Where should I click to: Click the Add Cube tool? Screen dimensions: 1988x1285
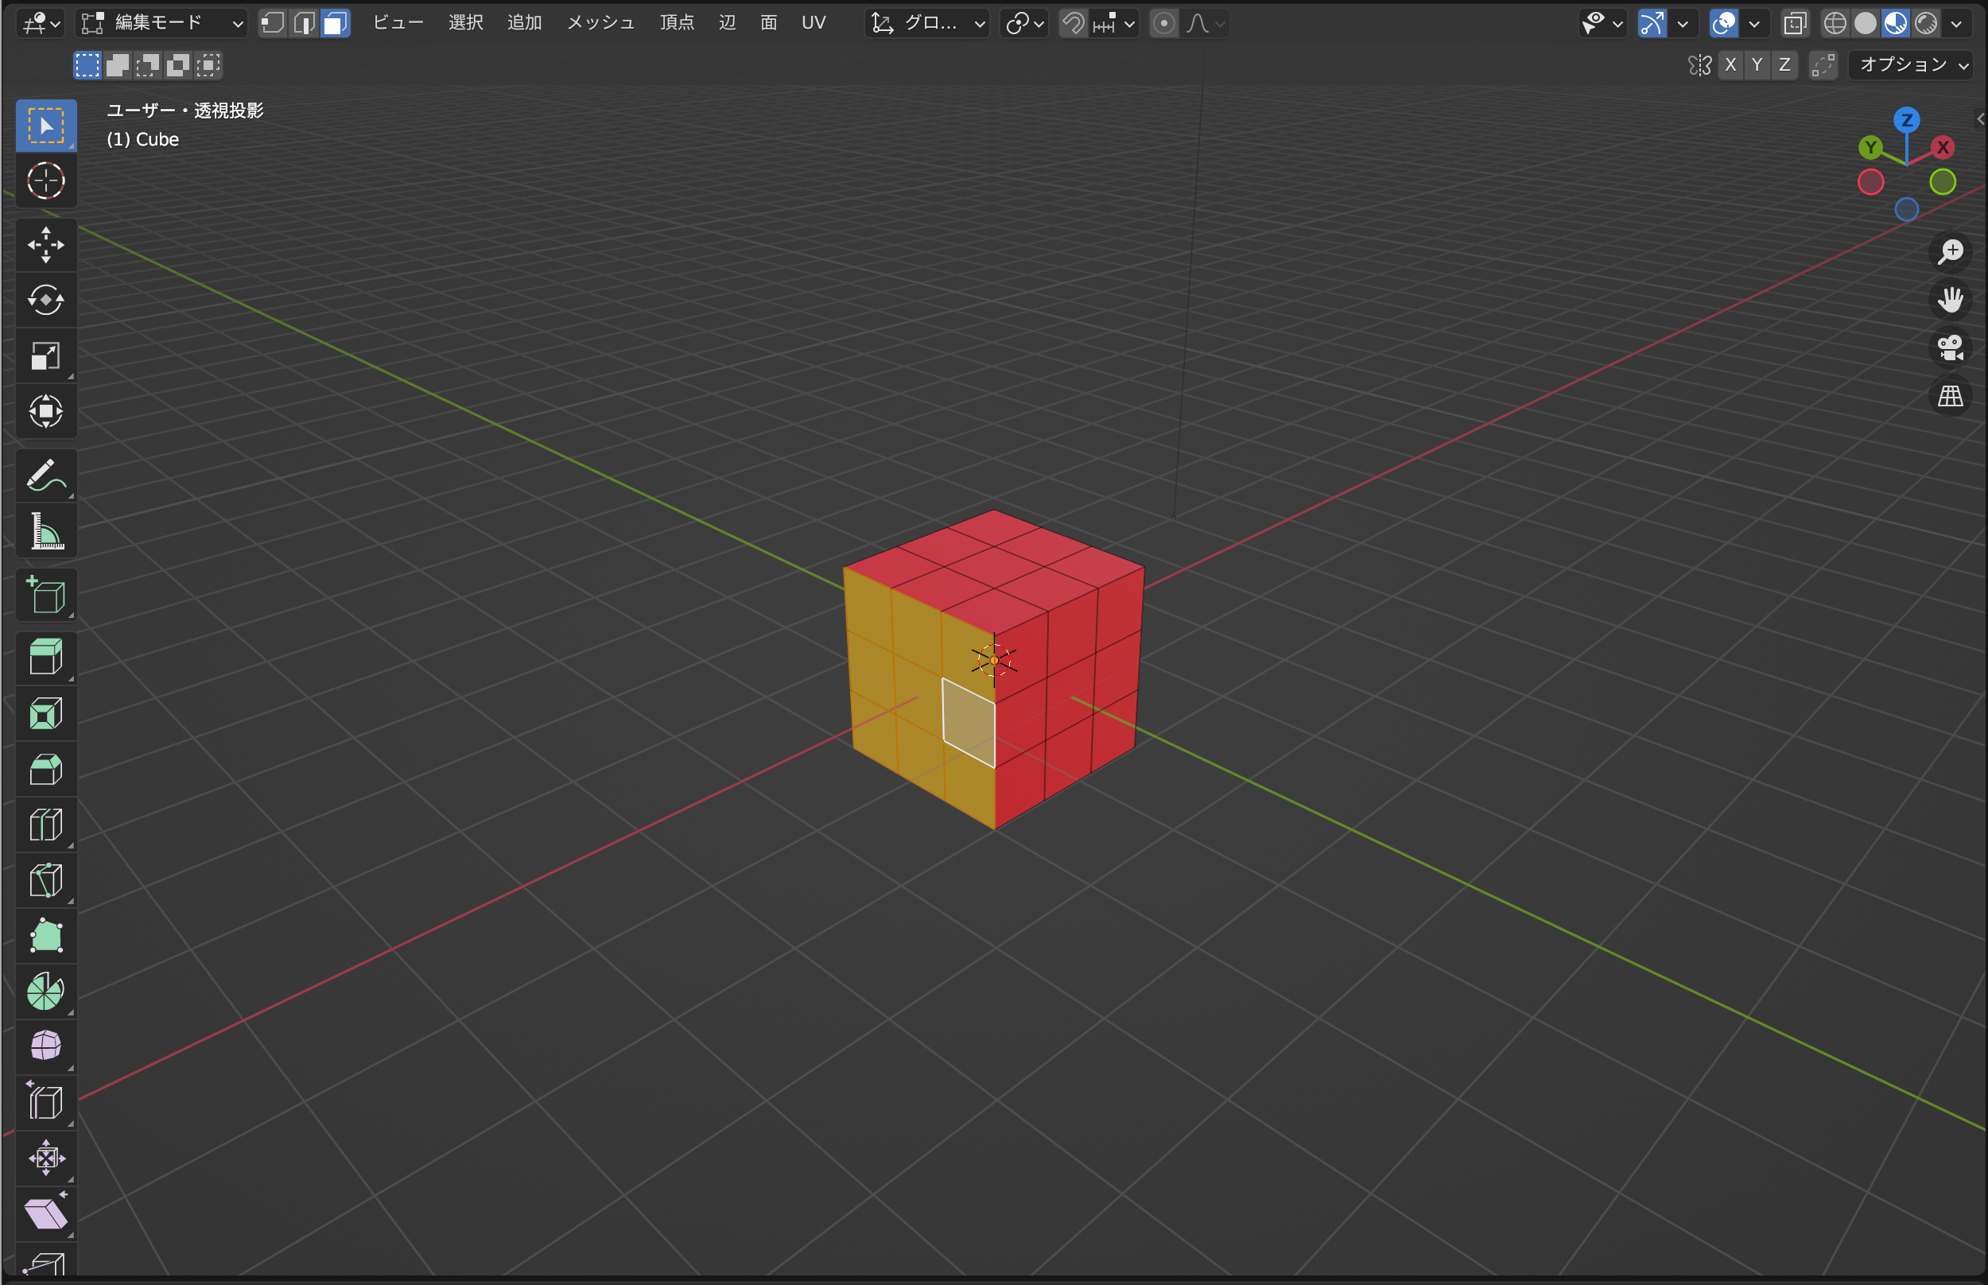(x=46, y=596)
